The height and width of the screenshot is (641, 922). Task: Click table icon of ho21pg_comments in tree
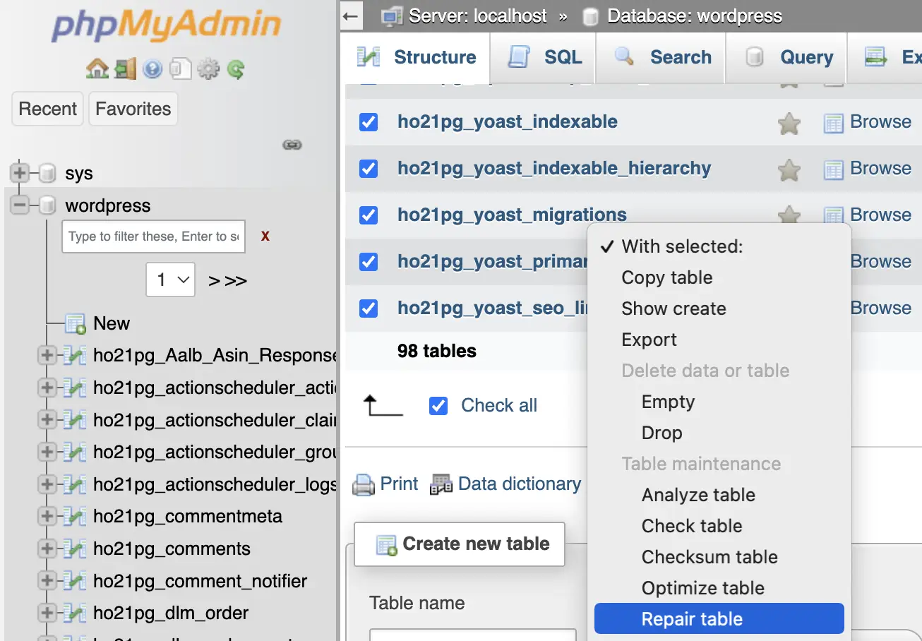(x=75, y=549)
